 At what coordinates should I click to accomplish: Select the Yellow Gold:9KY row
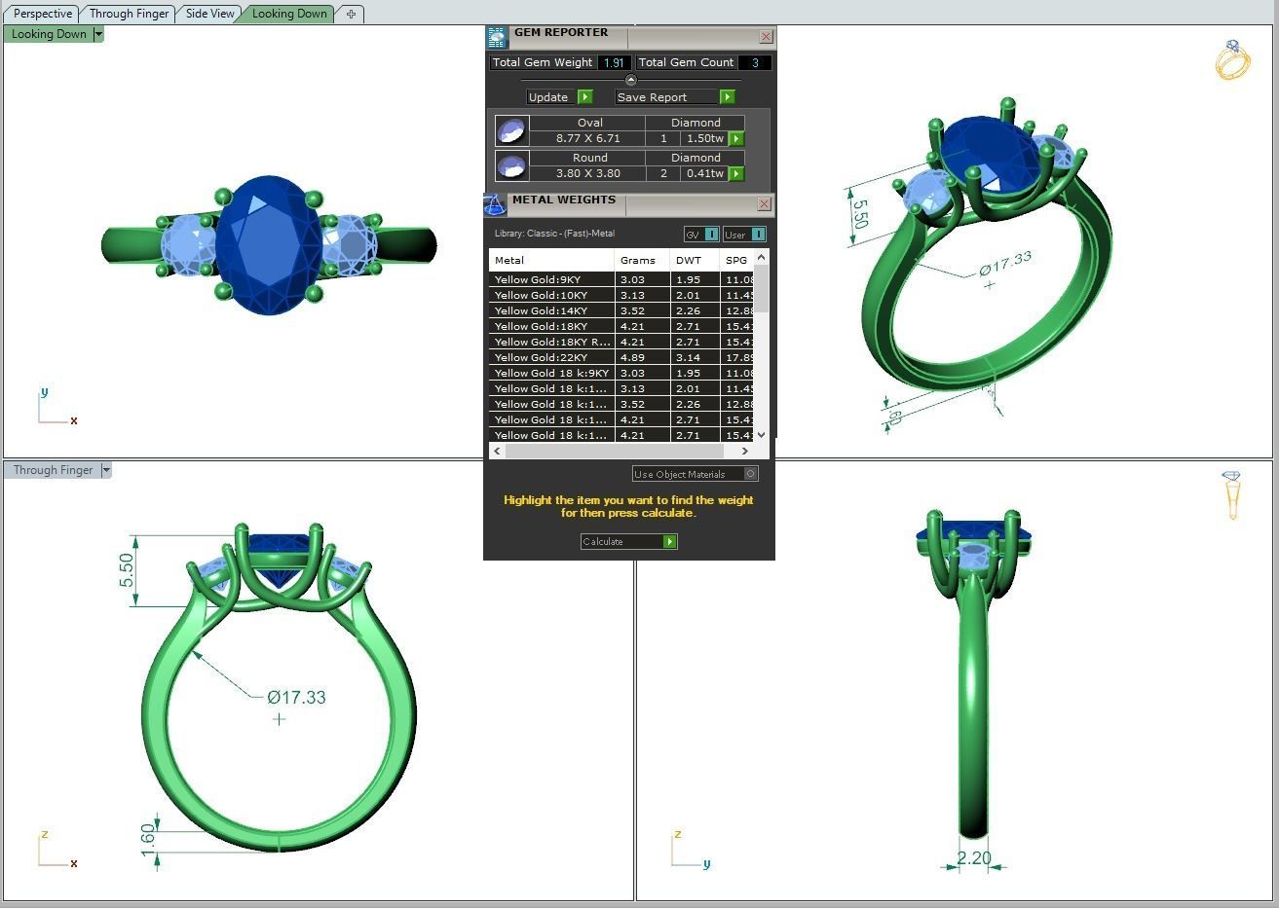click(621, 279)
